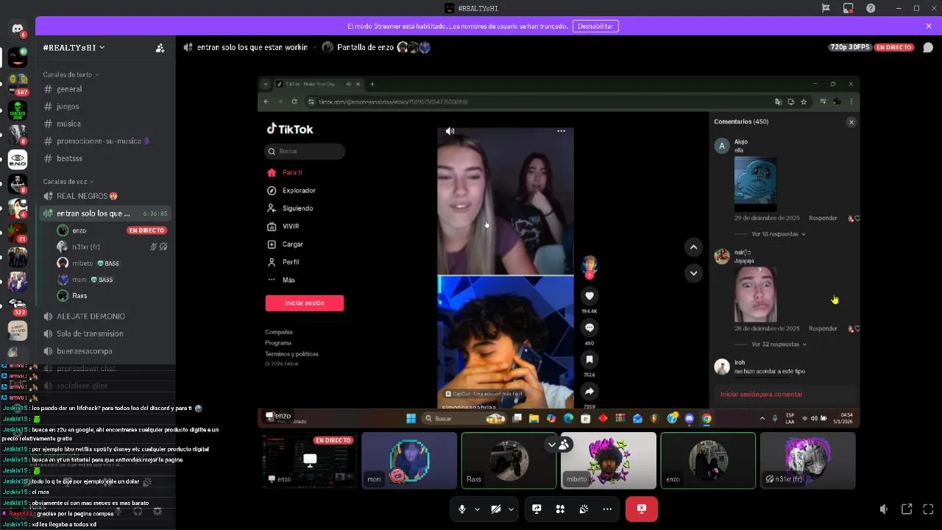Viewport: 942px width, 530px height.
Task: Click the Windows Start button in the streamed taskbar
Action: [411, 419]
